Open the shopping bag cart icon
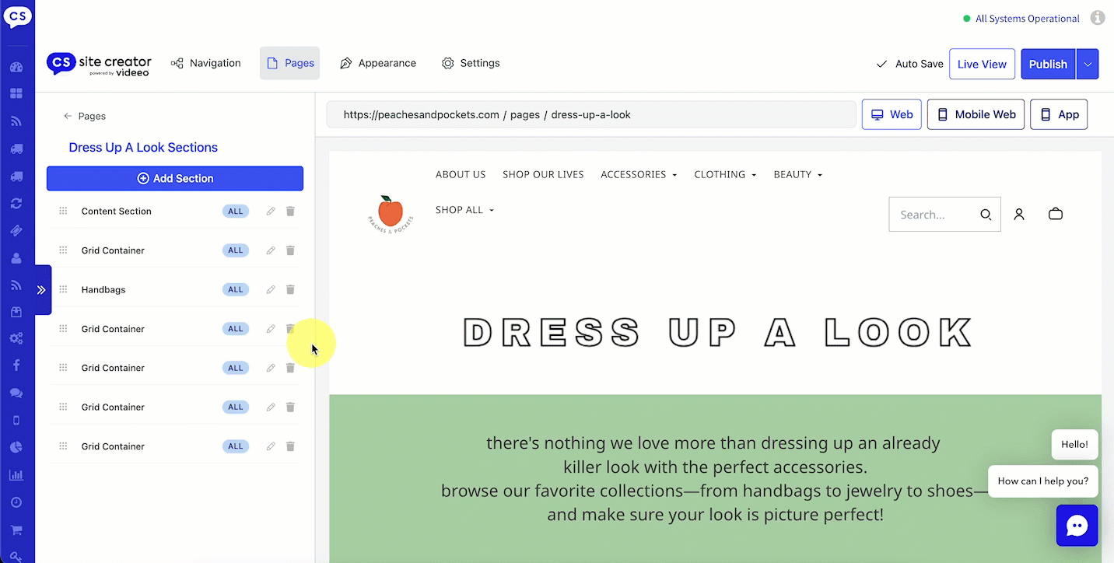Screen dimensions: 1114x563 (1055, 214)
